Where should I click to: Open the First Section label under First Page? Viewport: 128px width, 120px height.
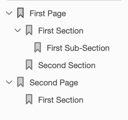tap(61, 31)
